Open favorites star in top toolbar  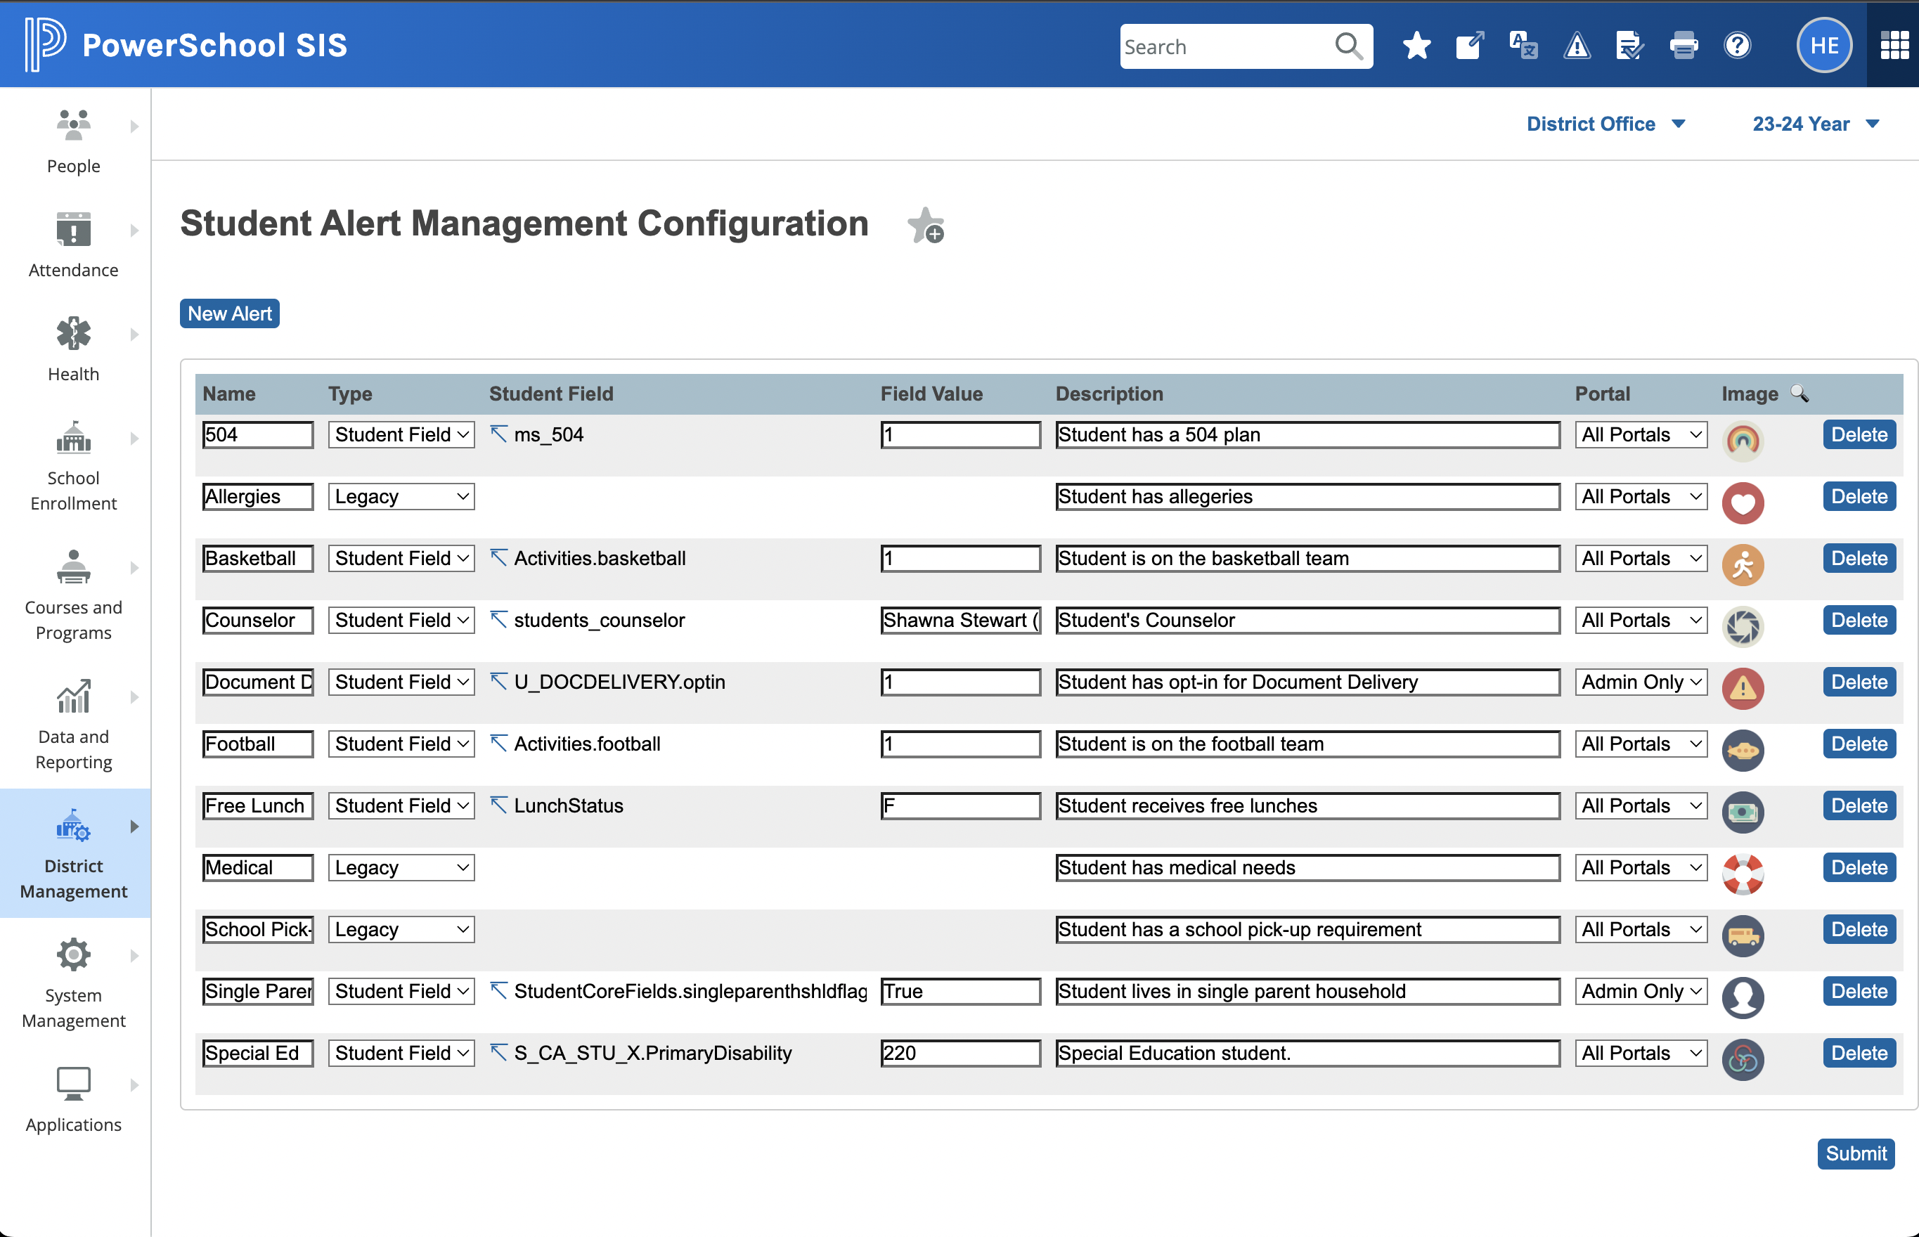(x=1416, y=46)
